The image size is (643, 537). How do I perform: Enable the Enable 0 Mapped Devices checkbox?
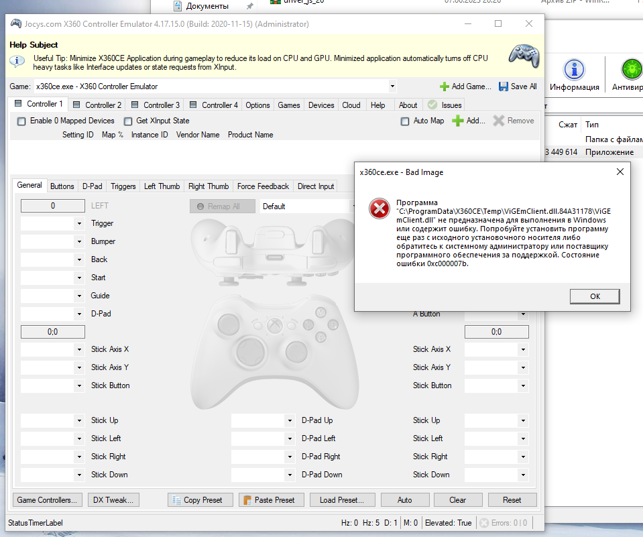pos(21,121)
